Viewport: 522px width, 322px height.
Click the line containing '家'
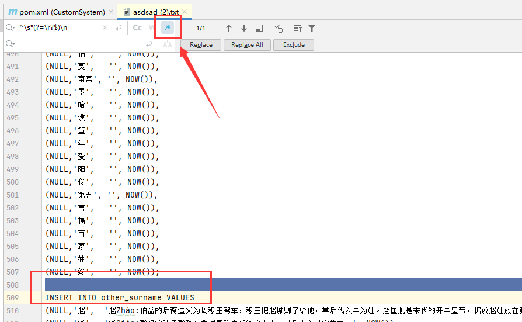tap(102, 247)
